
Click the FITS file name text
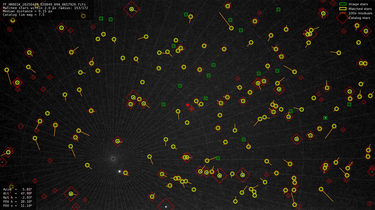coord(44,5)
